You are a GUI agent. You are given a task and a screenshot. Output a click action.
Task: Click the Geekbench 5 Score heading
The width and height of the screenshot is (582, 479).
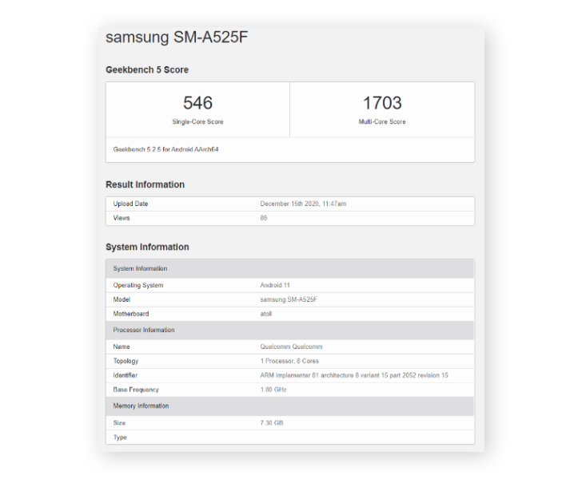coord(147,70)
